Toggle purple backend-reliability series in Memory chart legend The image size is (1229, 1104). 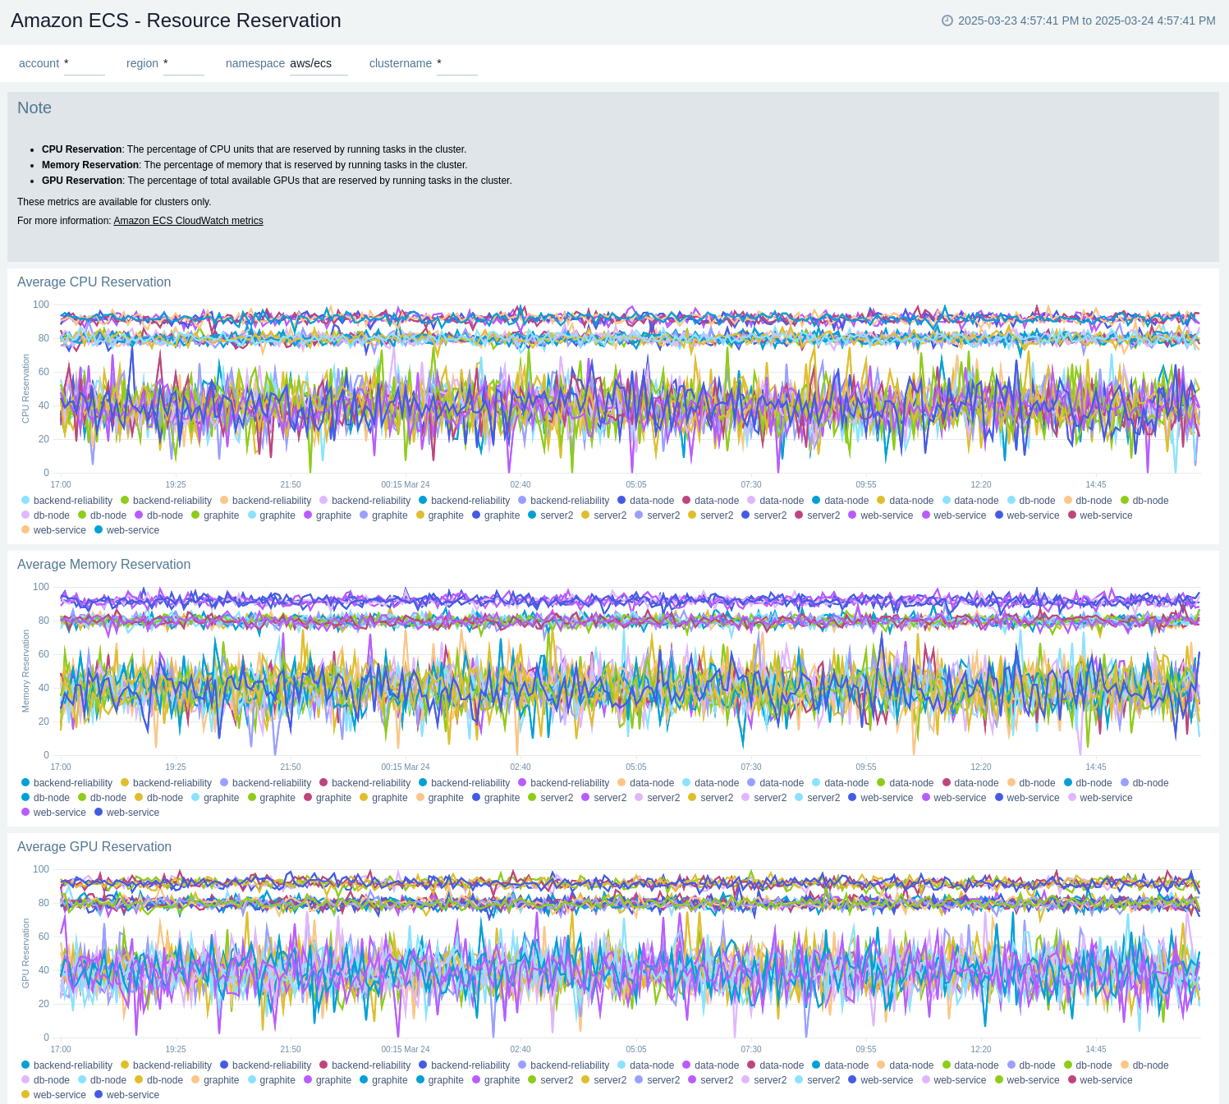point(563,783)
